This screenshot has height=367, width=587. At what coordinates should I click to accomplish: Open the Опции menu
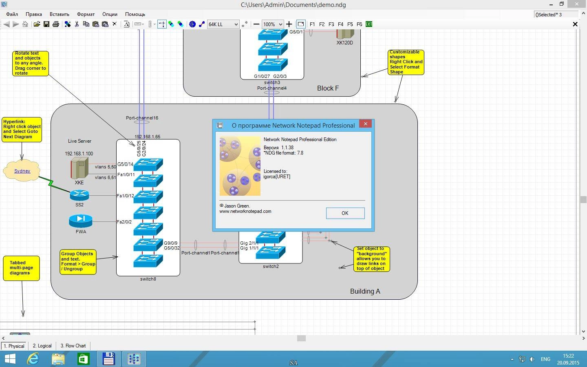(x=110, y=14)
